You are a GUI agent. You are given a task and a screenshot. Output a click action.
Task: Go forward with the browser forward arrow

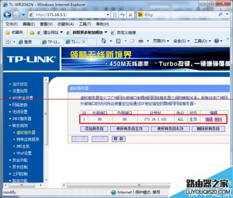pos(16,15)
